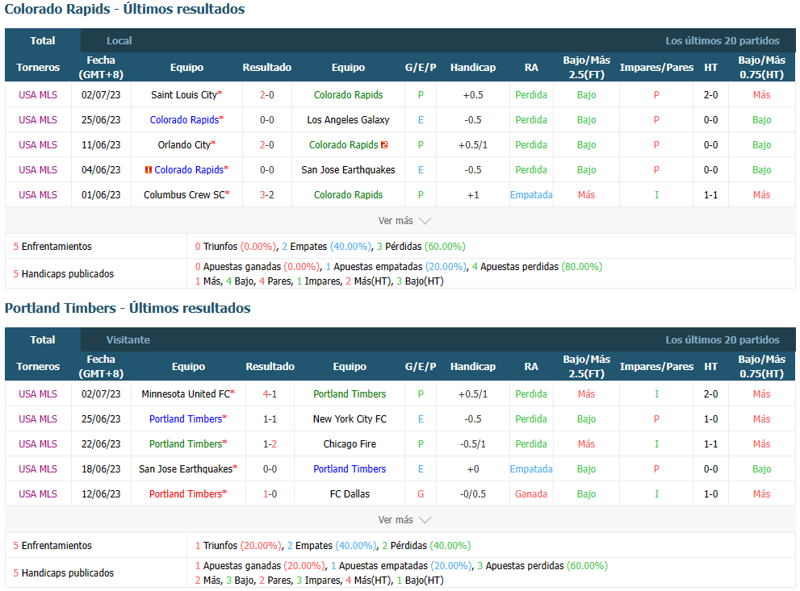Open the Los Angeles Galaxy team link
The width and height of the screenshot is (800, 591).
pos(348,120)
